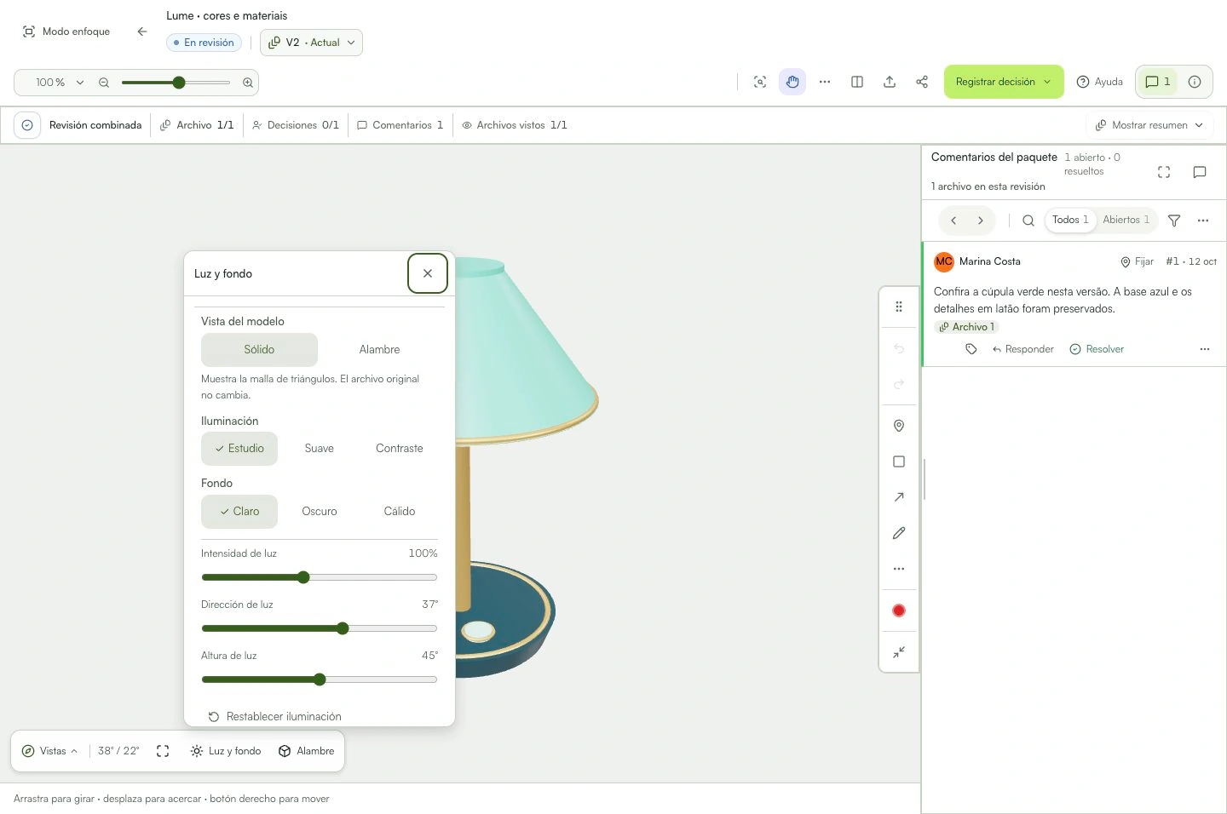Select the hand pan tool
Image resolution: width=1227 pixels, height=814 pixels.
[792, 82]
